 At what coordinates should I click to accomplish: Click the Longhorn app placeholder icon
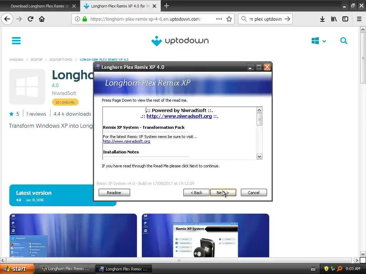(27, 87)
